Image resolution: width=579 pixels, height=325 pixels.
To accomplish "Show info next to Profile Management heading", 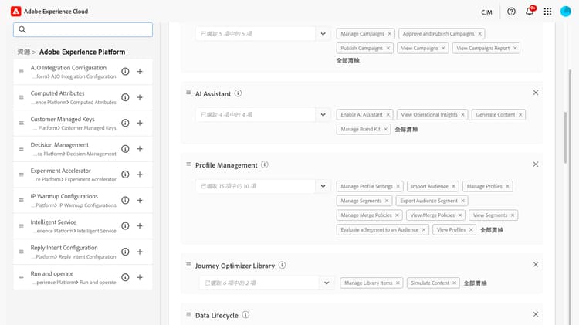I will tap(264, 164).
